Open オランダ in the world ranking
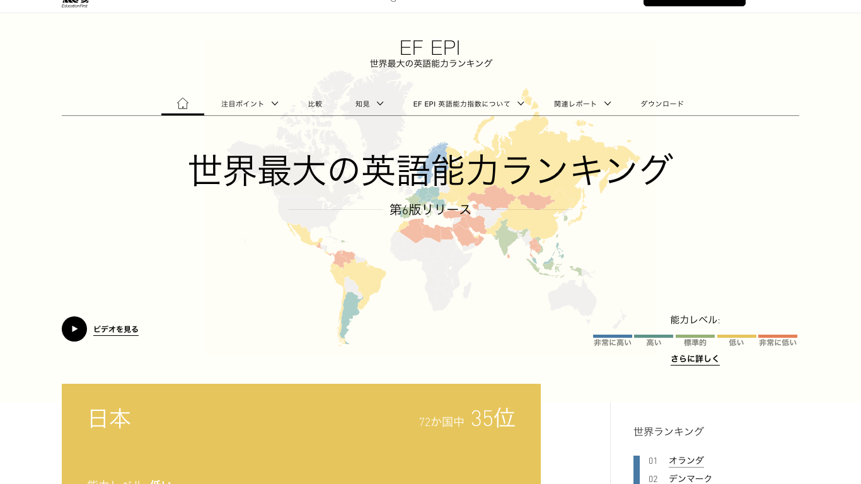The width and height of the screenshot is (861, 484). [x=686, y=461]
